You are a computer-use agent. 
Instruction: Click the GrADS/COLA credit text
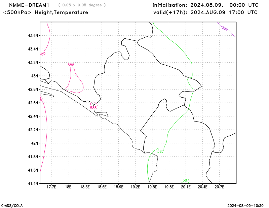pyautogui.click(x=12, y=206)
